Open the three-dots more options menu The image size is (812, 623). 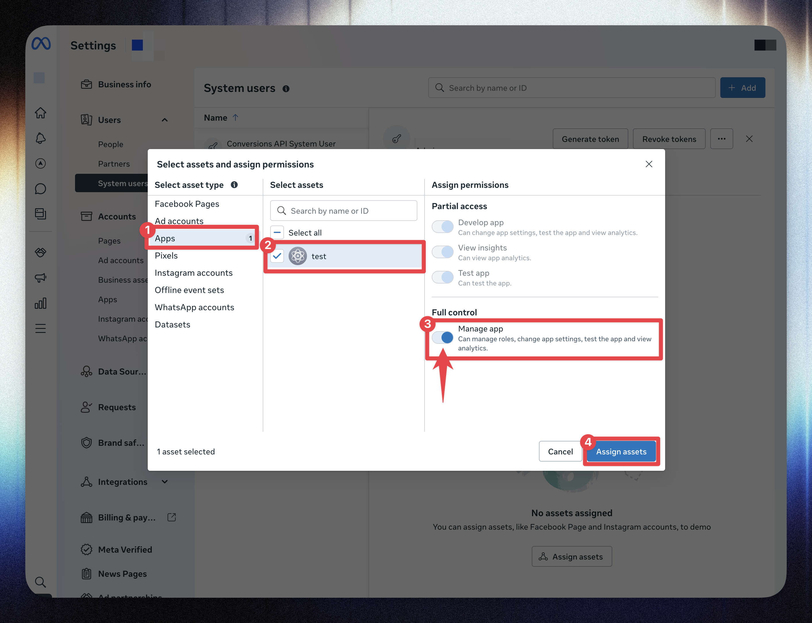(x=721, y=139)
